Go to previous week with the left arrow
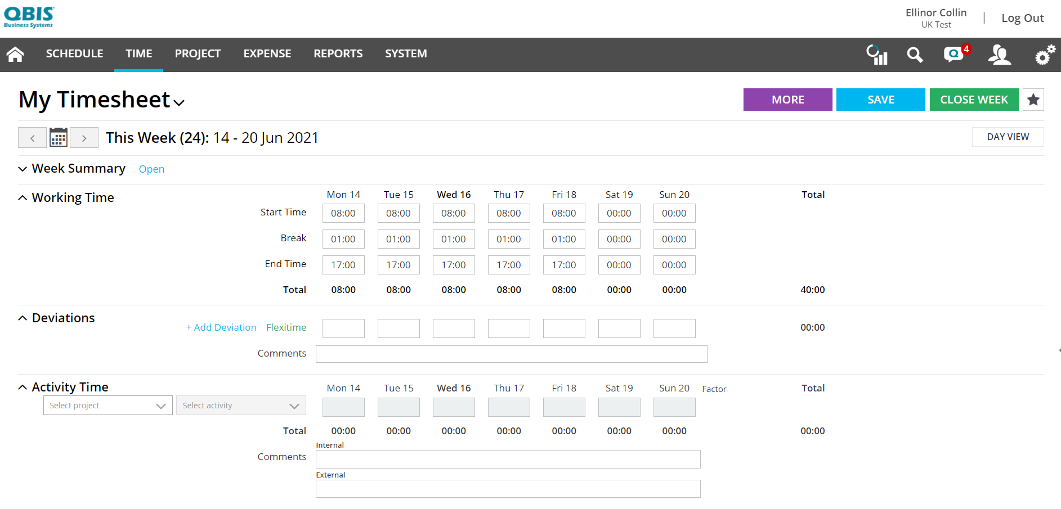 [x=32, y=137]
